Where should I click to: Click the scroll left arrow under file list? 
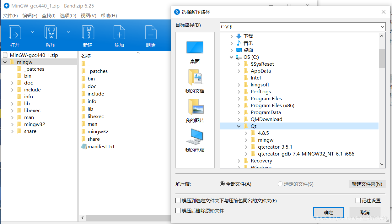pyautogui.click(x=83, y=218)
